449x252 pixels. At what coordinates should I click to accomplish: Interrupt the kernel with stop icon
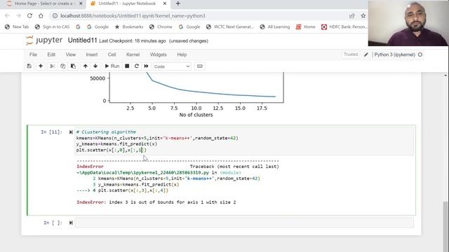pyautogui.click(x=127, y=66)
